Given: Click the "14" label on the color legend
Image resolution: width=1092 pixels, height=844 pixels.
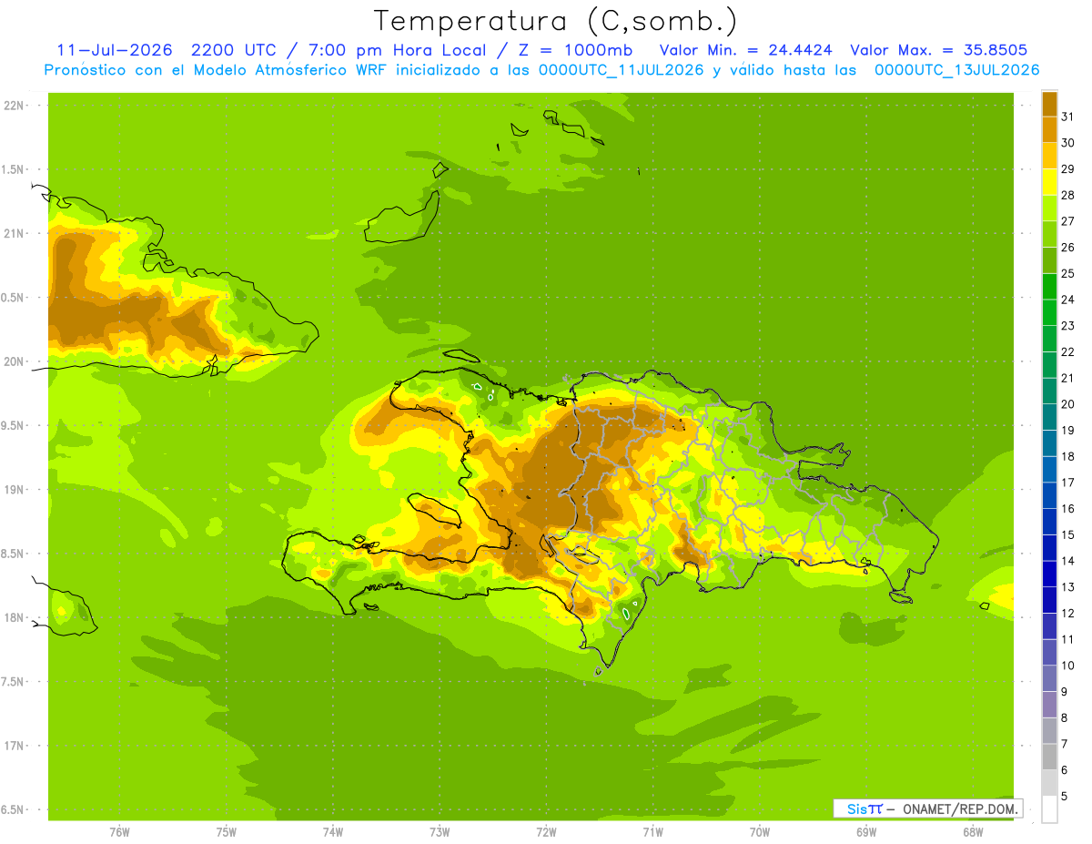Looking at the screenshot, I should pos(1067,561).
